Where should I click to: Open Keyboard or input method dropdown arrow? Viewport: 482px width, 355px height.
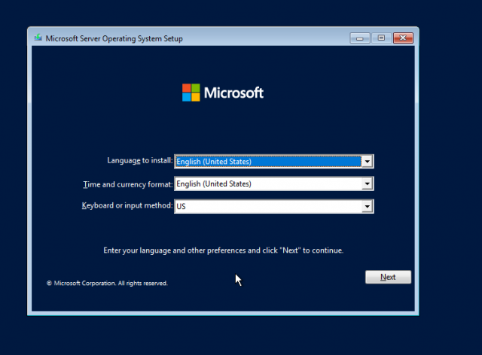click(367, 206)
